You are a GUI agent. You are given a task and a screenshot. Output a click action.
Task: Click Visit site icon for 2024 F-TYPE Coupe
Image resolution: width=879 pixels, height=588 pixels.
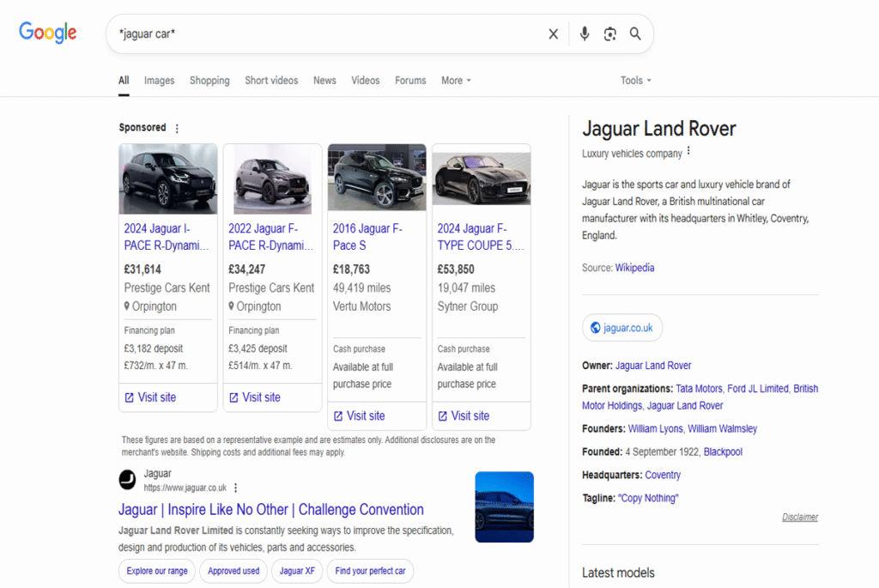(442, 416)
